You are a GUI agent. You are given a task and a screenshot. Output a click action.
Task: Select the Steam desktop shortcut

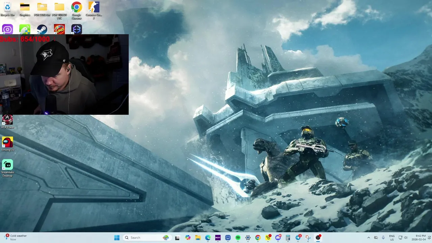(x=42, y=29)
